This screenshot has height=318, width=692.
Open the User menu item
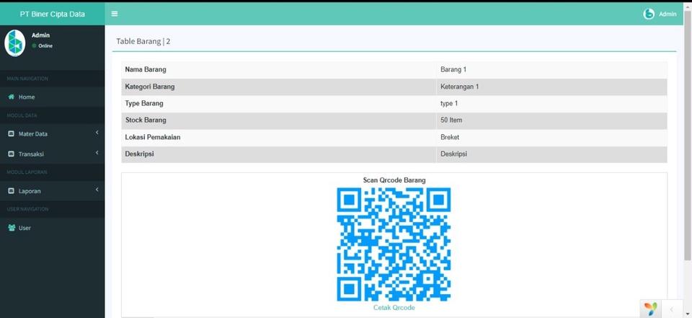click(x=53, y=228)
